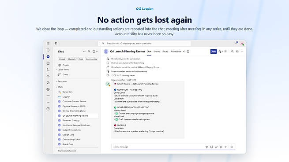Open the Loopion chat
Screen dimensions: 289x162
click(x=77, y=97)
